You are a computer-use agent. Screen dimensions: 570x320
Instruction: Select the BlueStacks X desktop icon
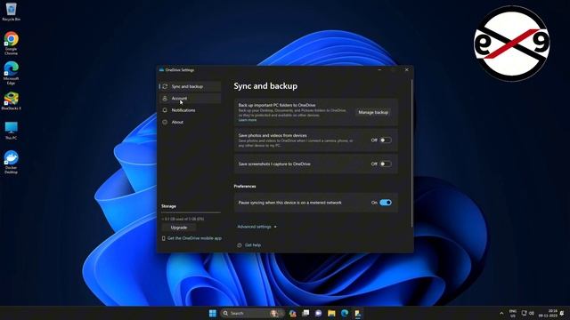[x=11, y=100]
